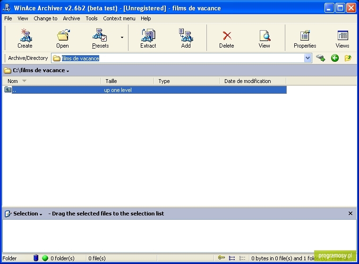This screenshot has width=359, height=264.
Task: Open the Help menu
Action: 146,18
